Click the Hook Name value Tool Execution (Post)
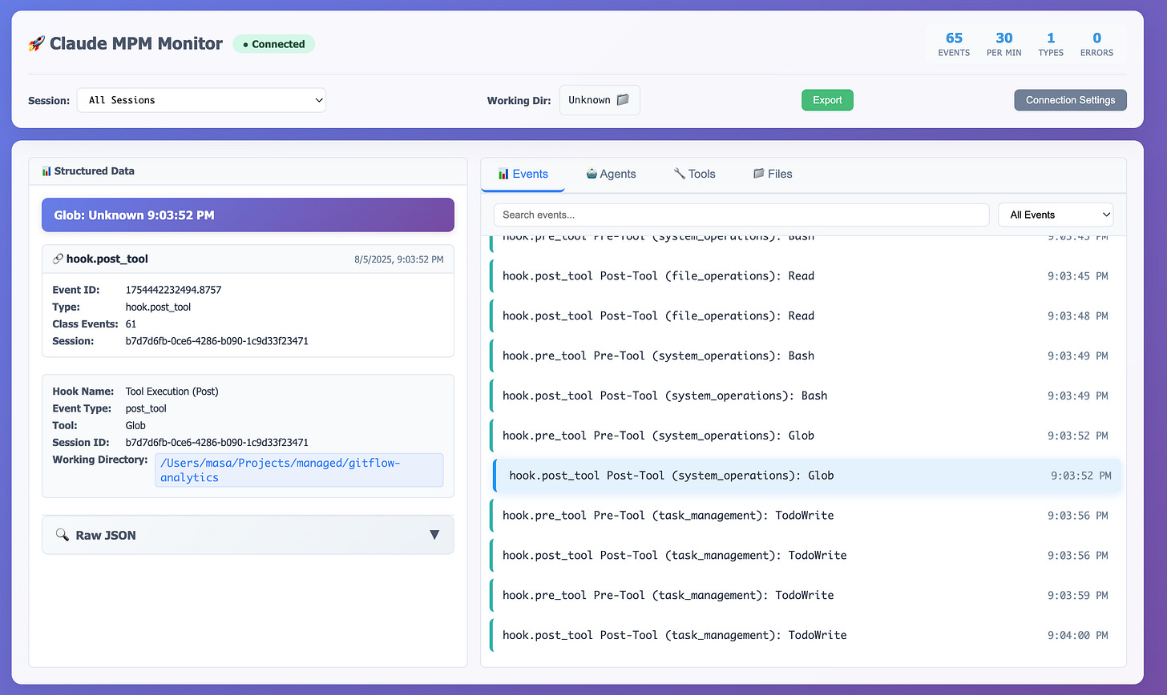The image size is (1167, 695). click(x=172, y=392)
